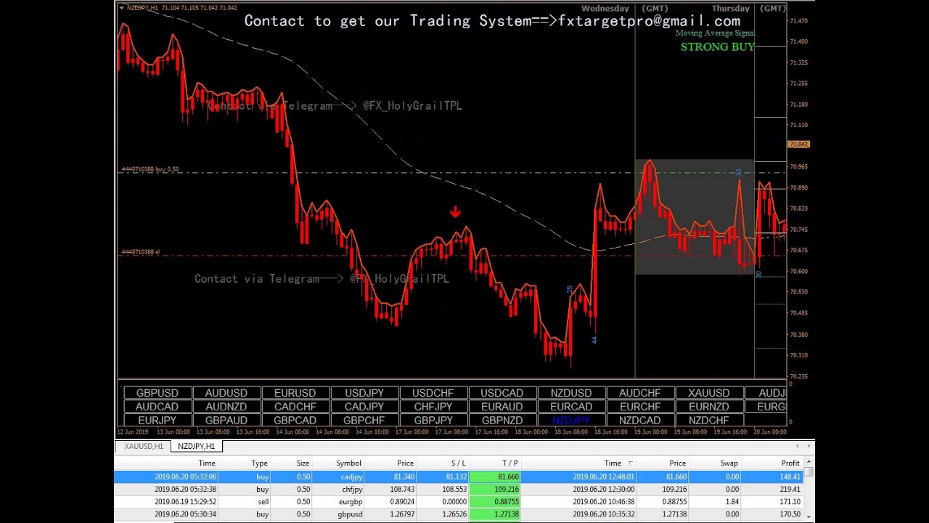
Task: Open the GBPNZD symbol button
Action: point(502,421)
